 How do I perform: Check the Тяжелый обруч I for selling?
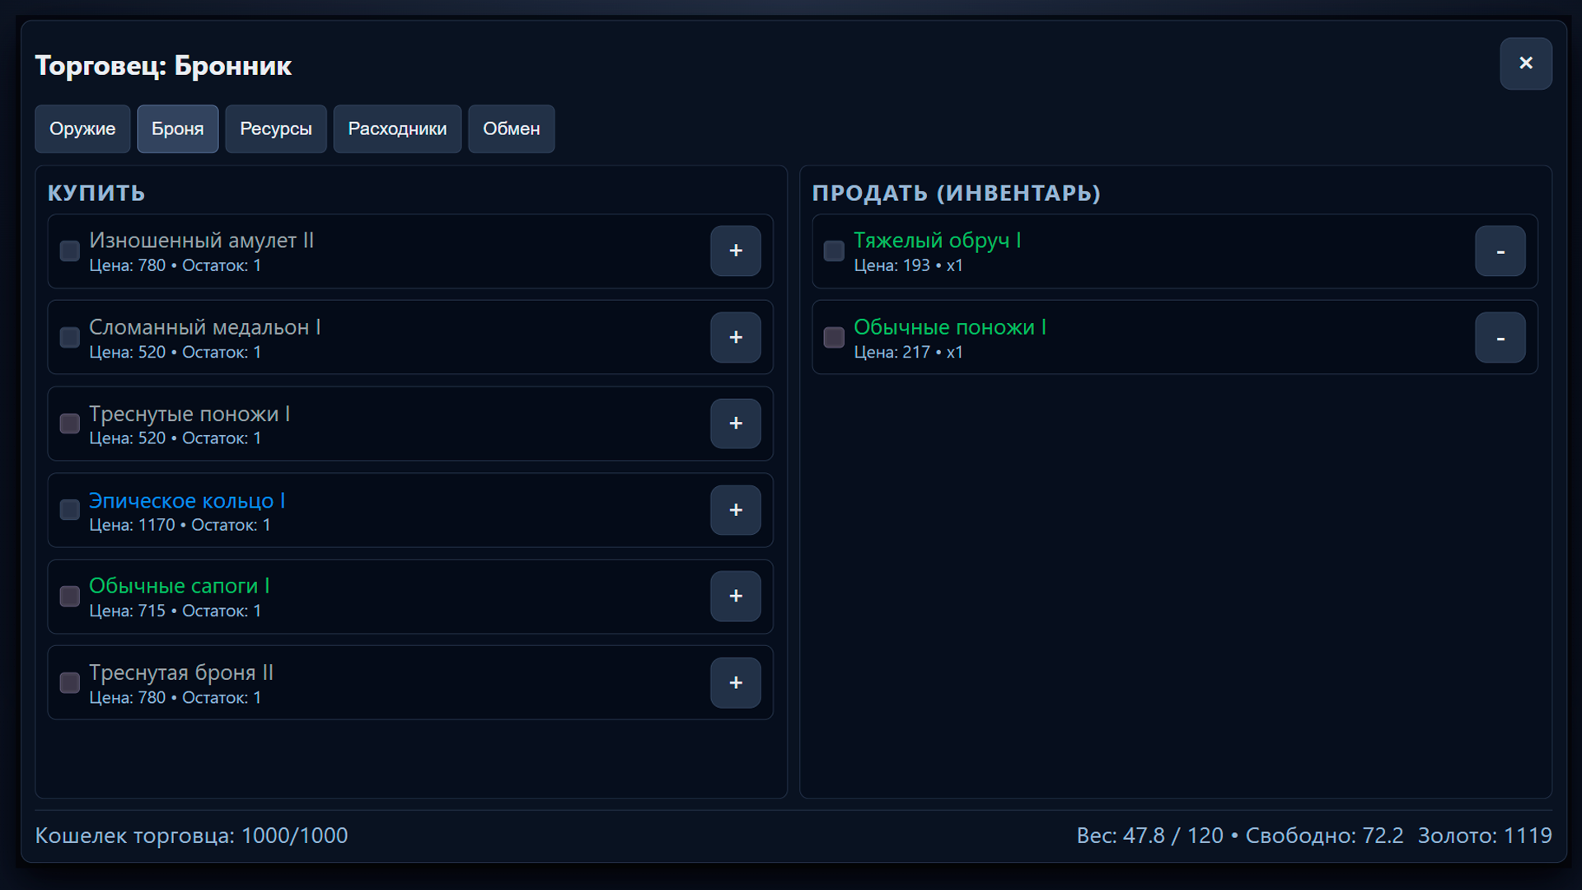click(x=833, y=251)
